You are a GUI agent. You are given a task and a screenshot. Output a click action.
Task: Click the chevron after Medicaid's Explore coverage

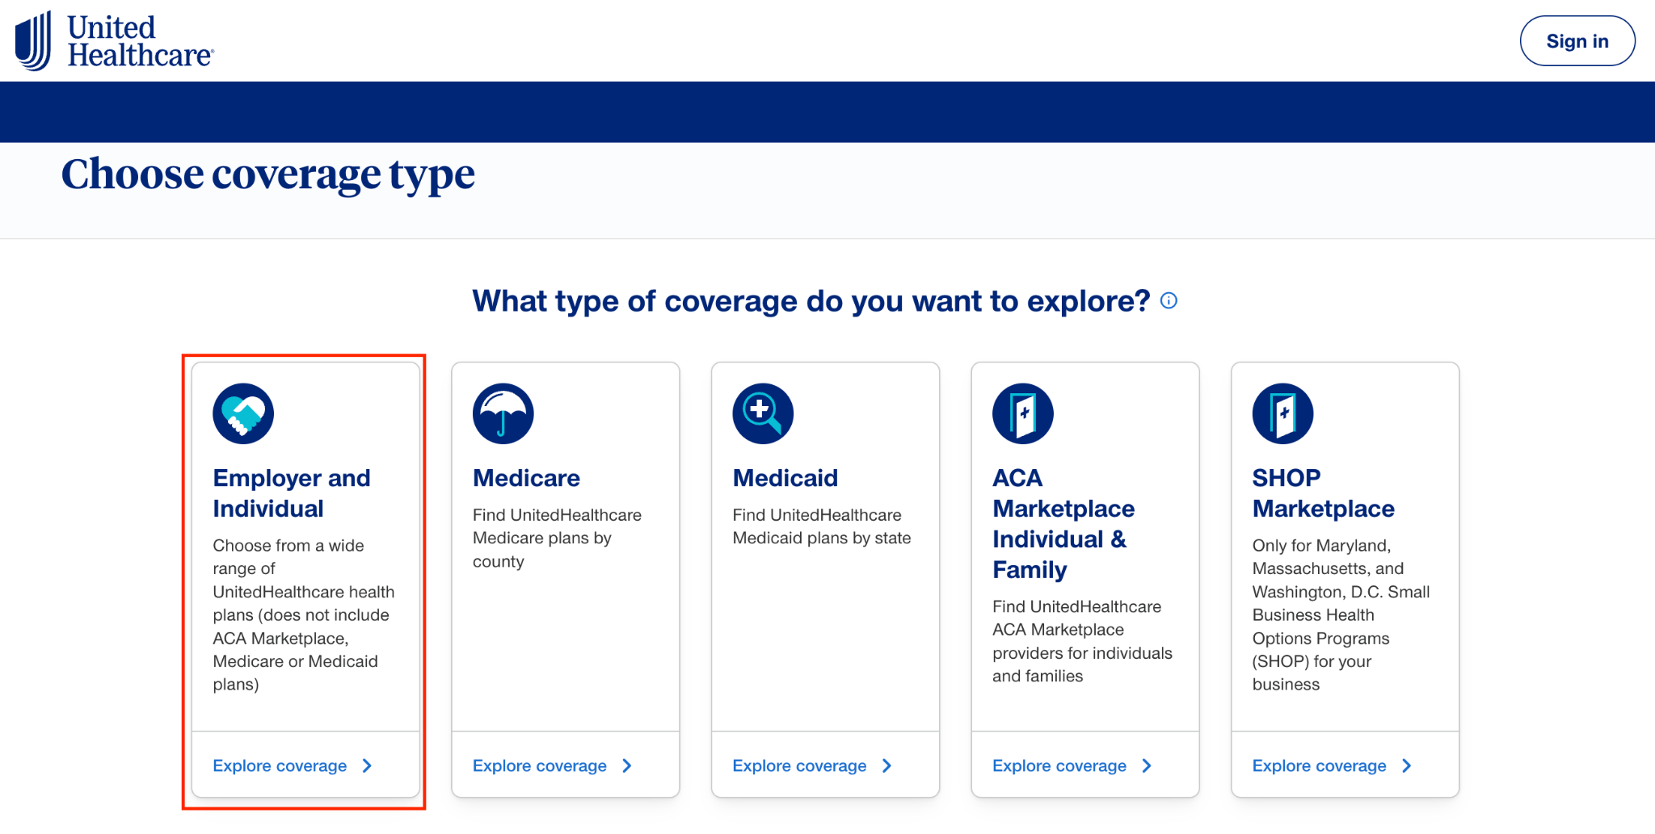[x=887, y=765]
